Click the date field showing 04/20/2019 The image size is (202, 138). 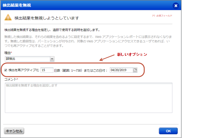tap(121, 70)
